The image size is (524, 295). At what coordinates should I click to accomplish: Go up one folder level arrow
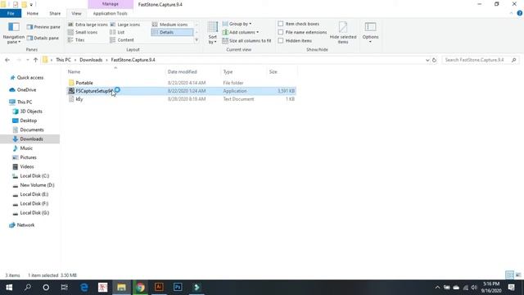coord(35,60)
